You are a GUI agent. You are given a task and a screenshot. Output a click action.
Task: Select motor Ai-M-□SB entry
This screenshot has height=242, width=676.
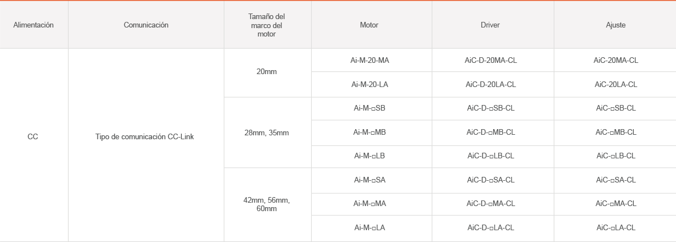371,108
